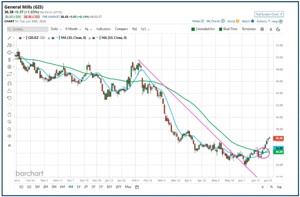Image resolution: width=300 pixels, height=197 pixels.
Task: Select the 1Y time range
Action: click(x=79, y=187)
